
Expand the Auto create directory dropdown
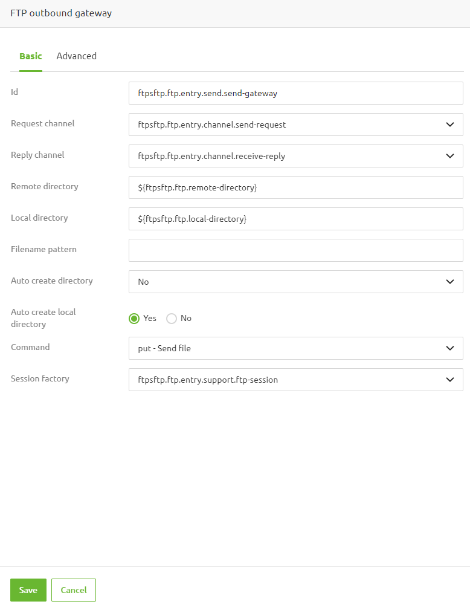click(x=296, y=282)
